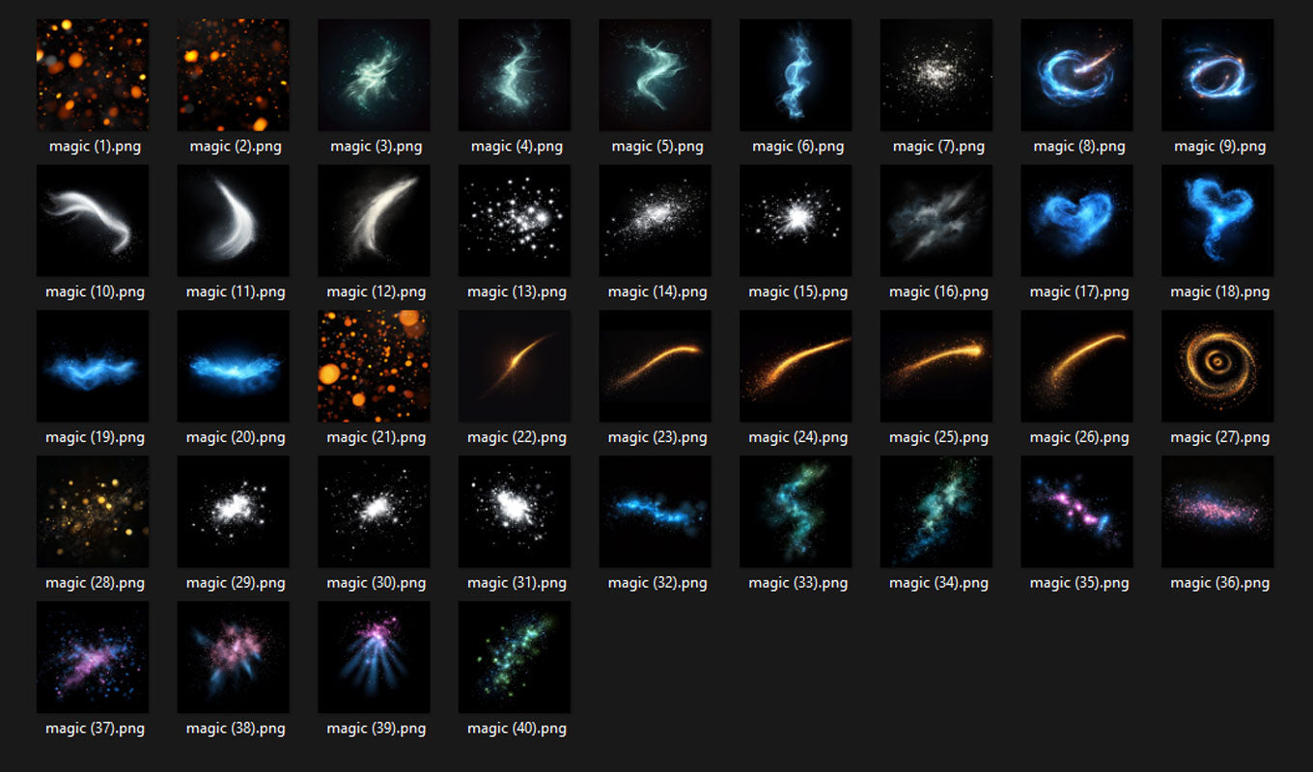Select magic (13).png white star cluster thumbnail

(515, 221)
